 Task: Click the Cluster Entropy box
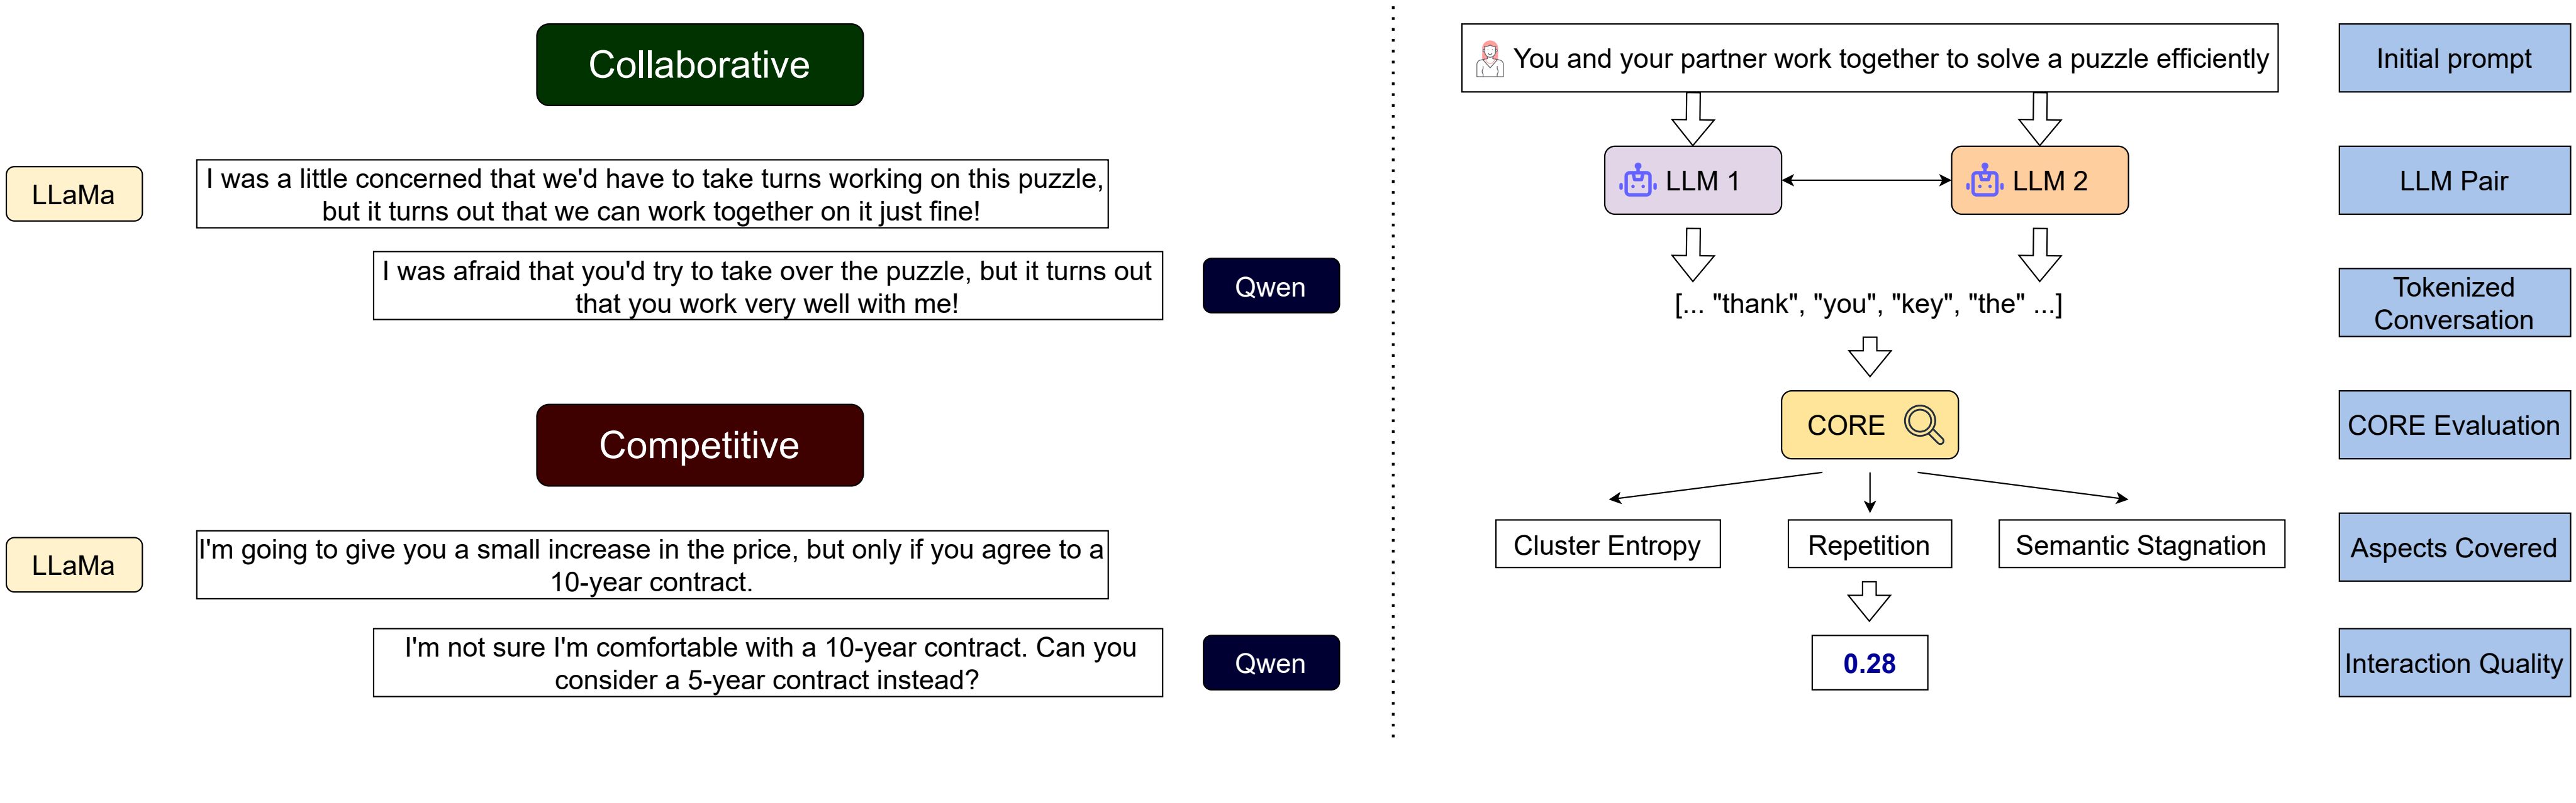[1608, 544]
